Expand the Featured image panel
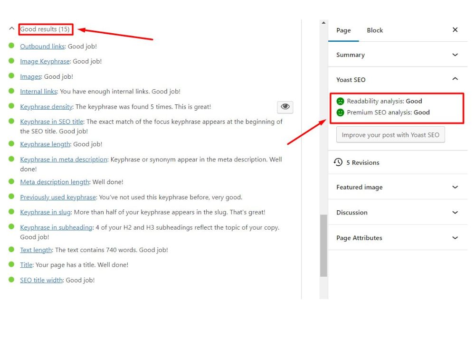The image size is (475, 356). click(398, 187)
